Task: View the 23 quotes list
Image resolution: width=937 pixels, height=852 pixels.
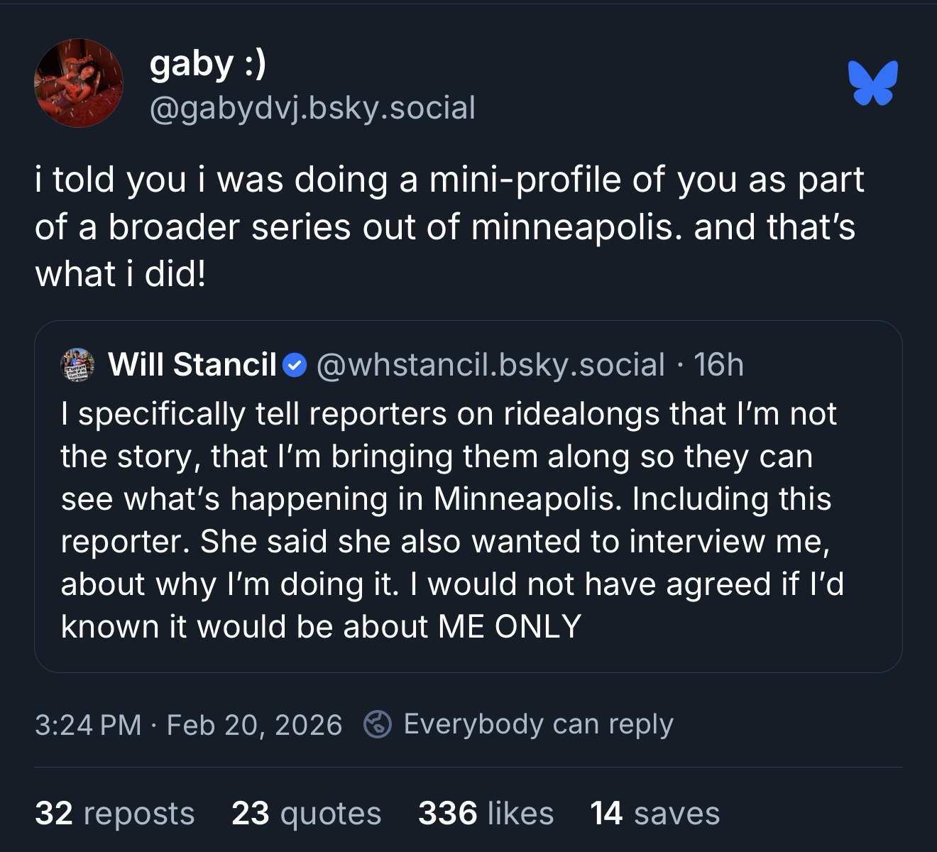Action: click(x=306, y=813)
